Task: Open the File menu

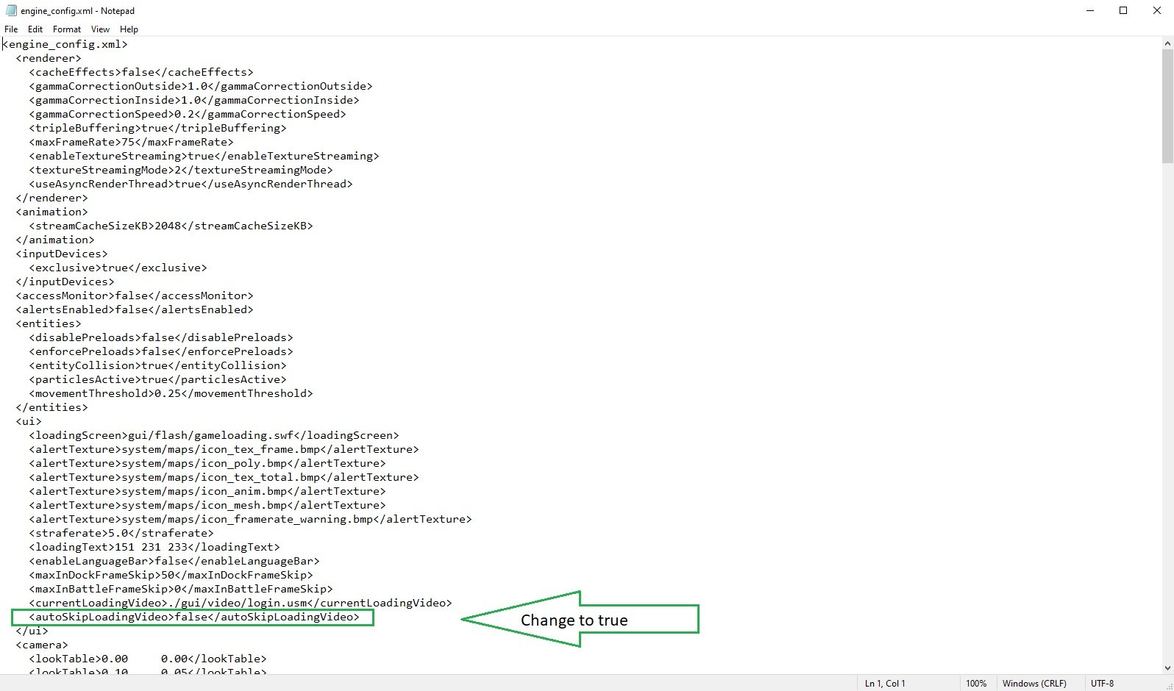Action: point(11,29)
